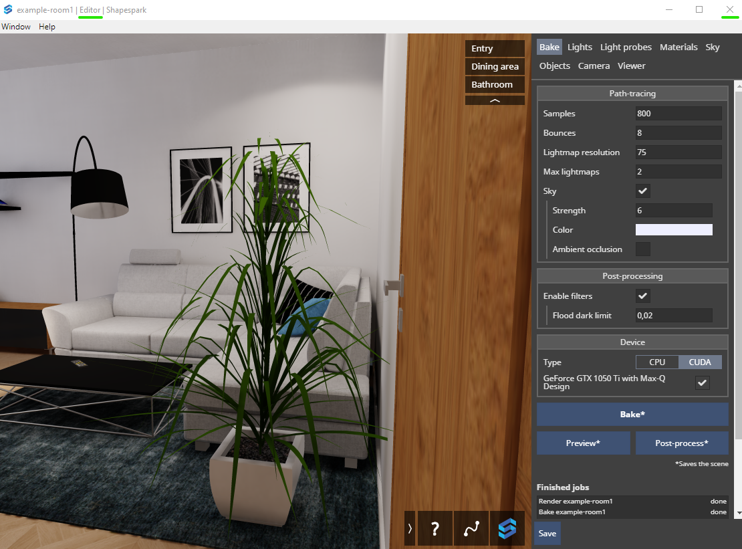Image resolution: width=742 pixels, height=549 pixels.
Task: Enable the Ambient occlusion checkbox
Action: pos(642,249)
